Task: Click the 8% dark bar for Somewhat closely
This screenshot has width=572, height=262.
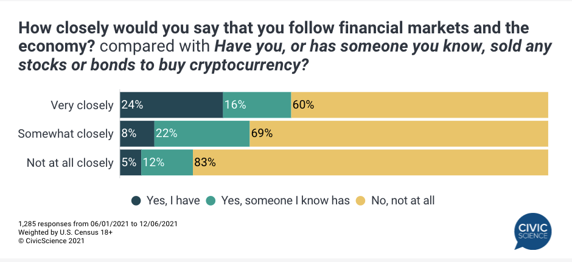Action: tap(137, 133)
